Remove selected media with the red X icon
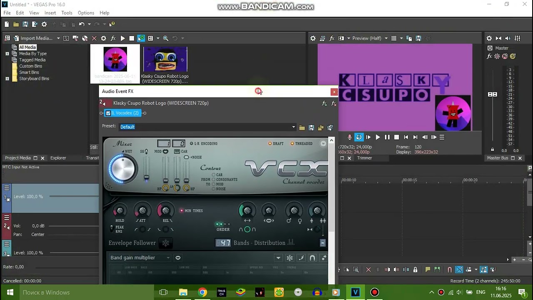 click(94, 38)
